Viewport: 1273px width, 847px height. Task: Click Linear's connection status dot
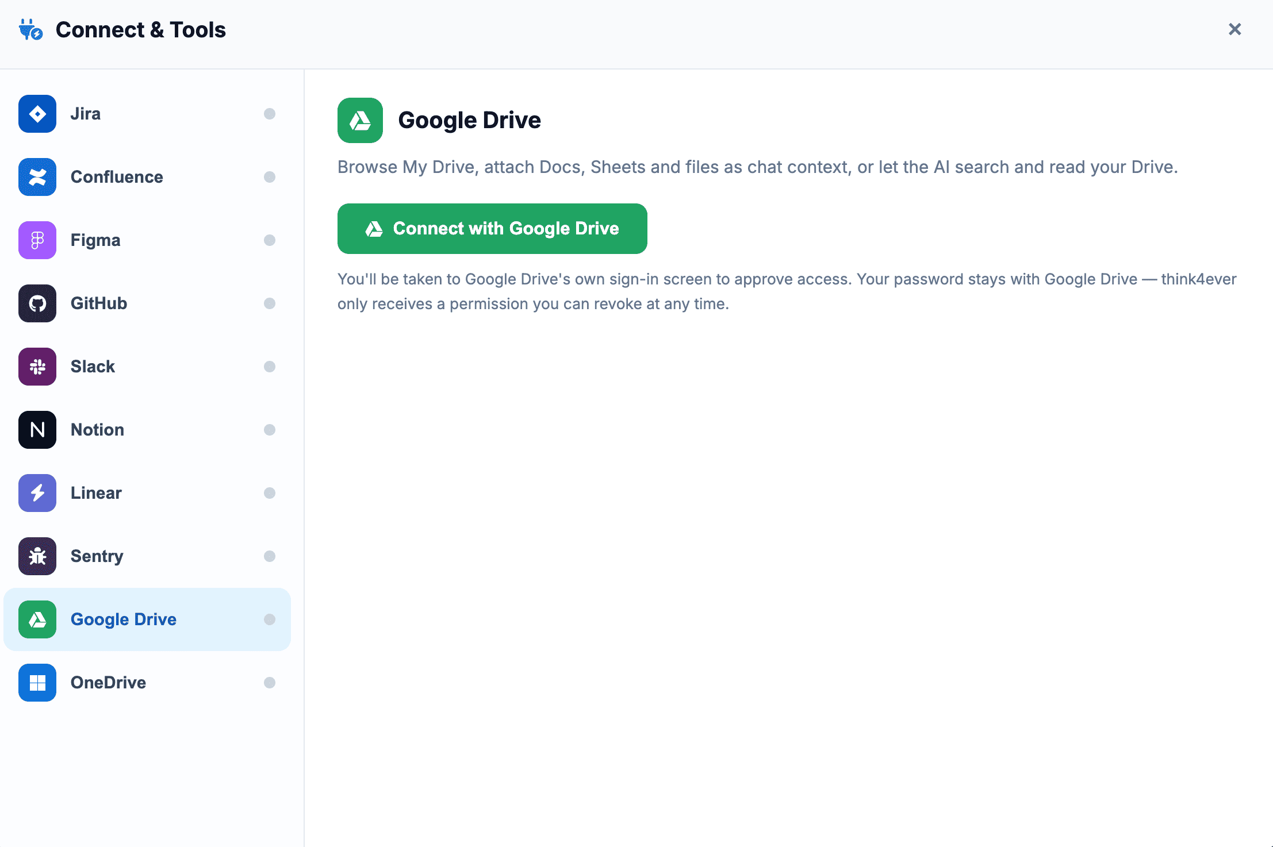[x=270, y=493]
